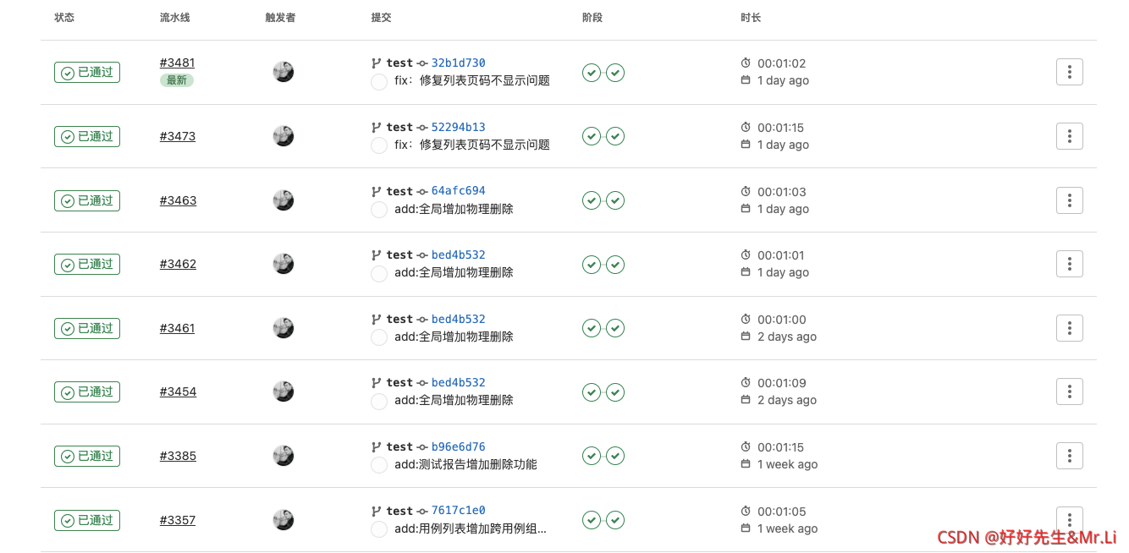Click trigger user avatar in pipeline #3463 row
Image resolution: width=1129 pixels, height=553 pixels.
(284, 200)
